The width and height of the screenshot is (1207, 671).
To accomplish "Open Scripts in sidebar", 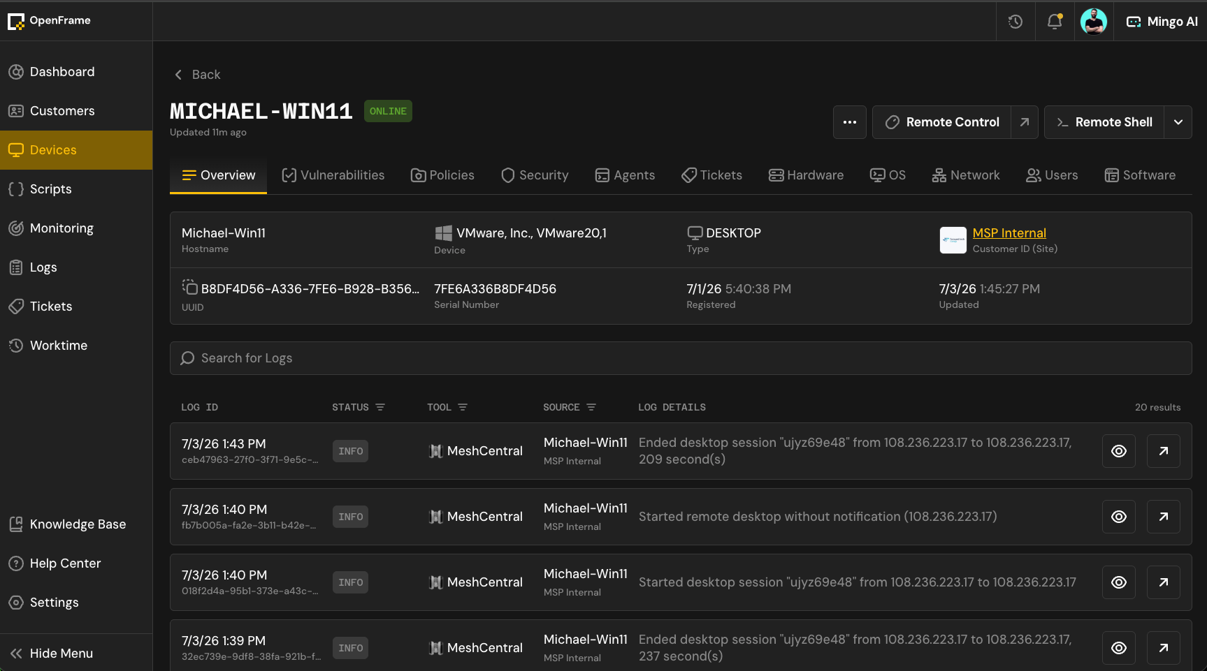I will pyautogui.click(x=76, y=189).
